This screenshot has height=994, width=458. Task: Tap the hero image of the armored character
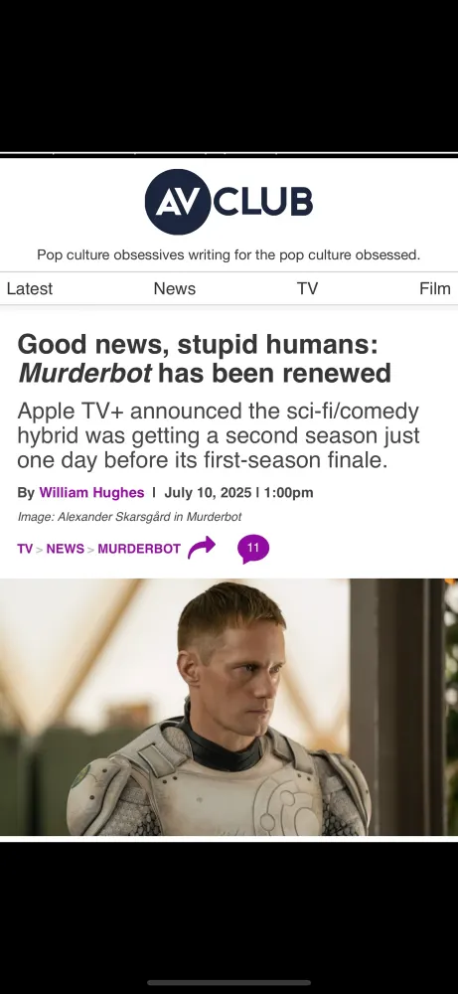[229, 707]
